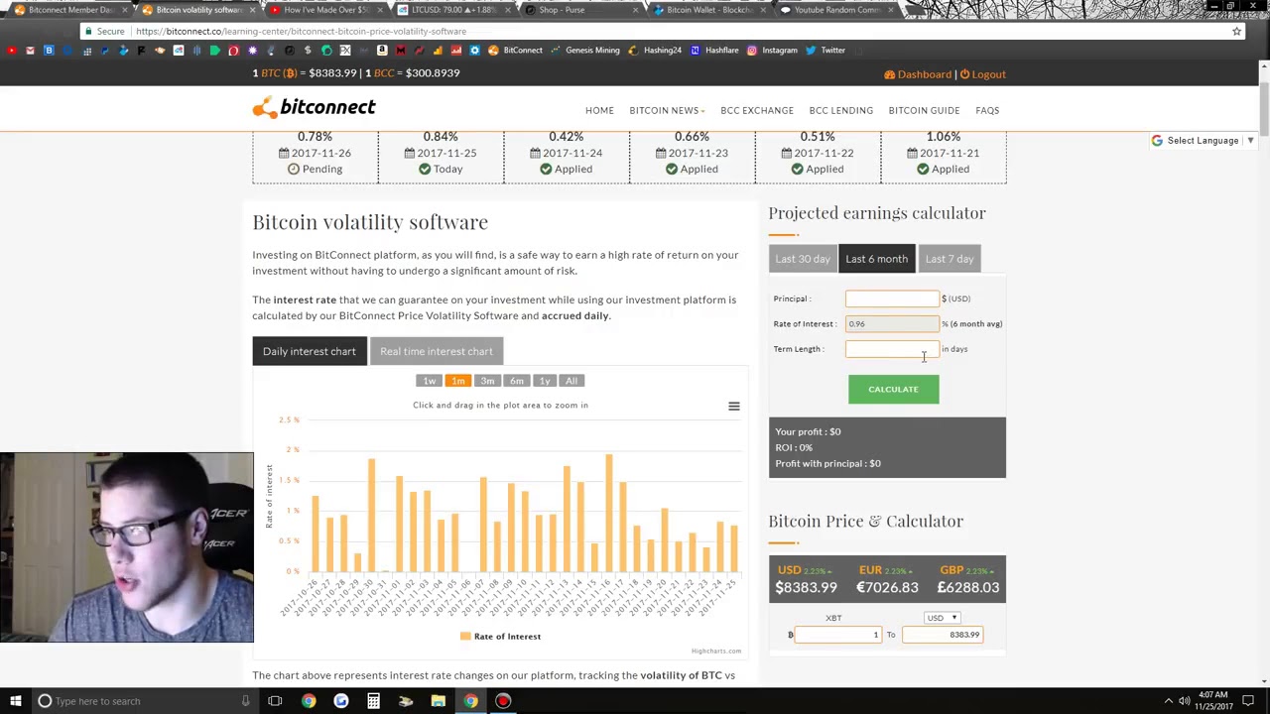Viewport: 1270px width, 714px height.
Task: Bookmark this page with star icon
Action: 1236,32
